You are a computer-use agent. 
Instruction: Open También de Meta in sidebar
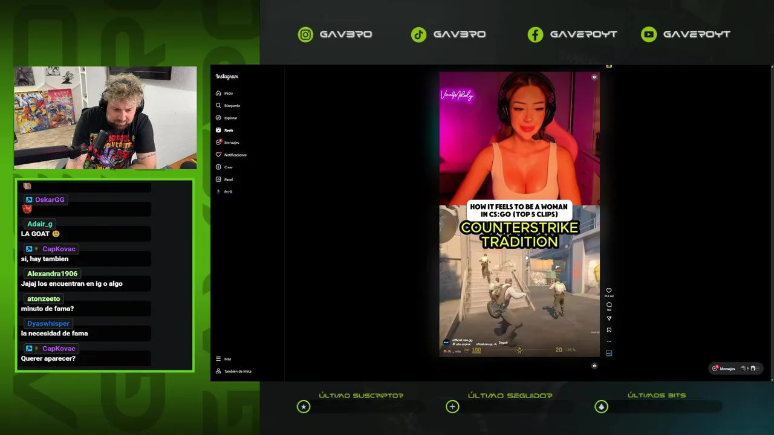click(x=233, y=371)
